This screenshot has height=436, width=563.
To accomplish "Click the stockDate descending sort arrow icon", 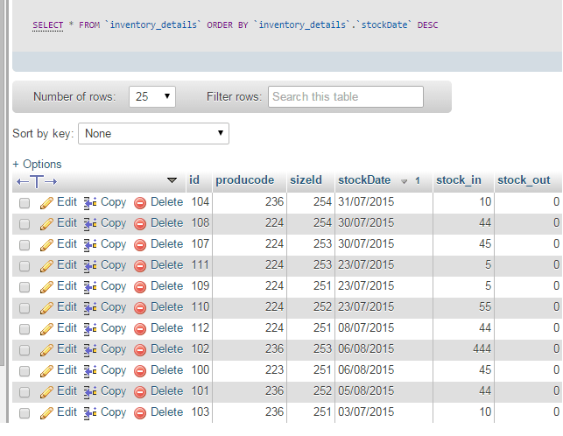I will [x=405, y=181].
